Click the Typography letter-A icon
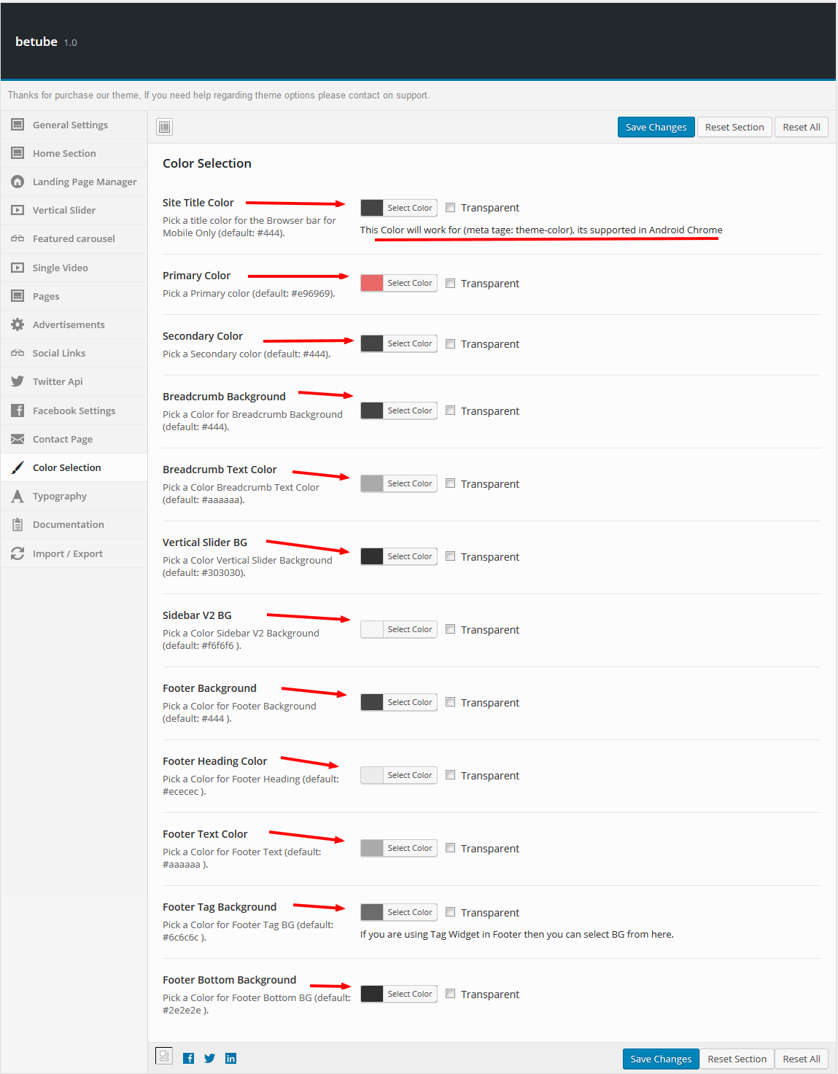The image size is (838, 1074). coord(18,495)
